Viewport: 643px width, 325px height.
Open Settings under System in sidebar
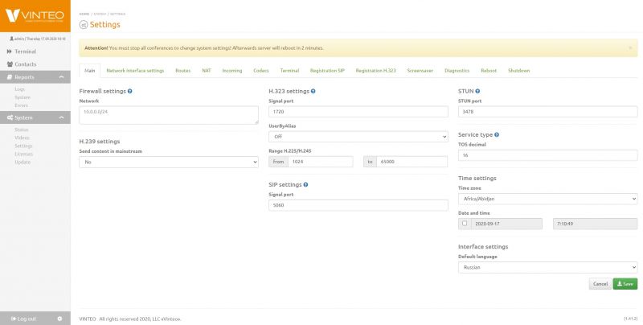click(x=23, y=146)
